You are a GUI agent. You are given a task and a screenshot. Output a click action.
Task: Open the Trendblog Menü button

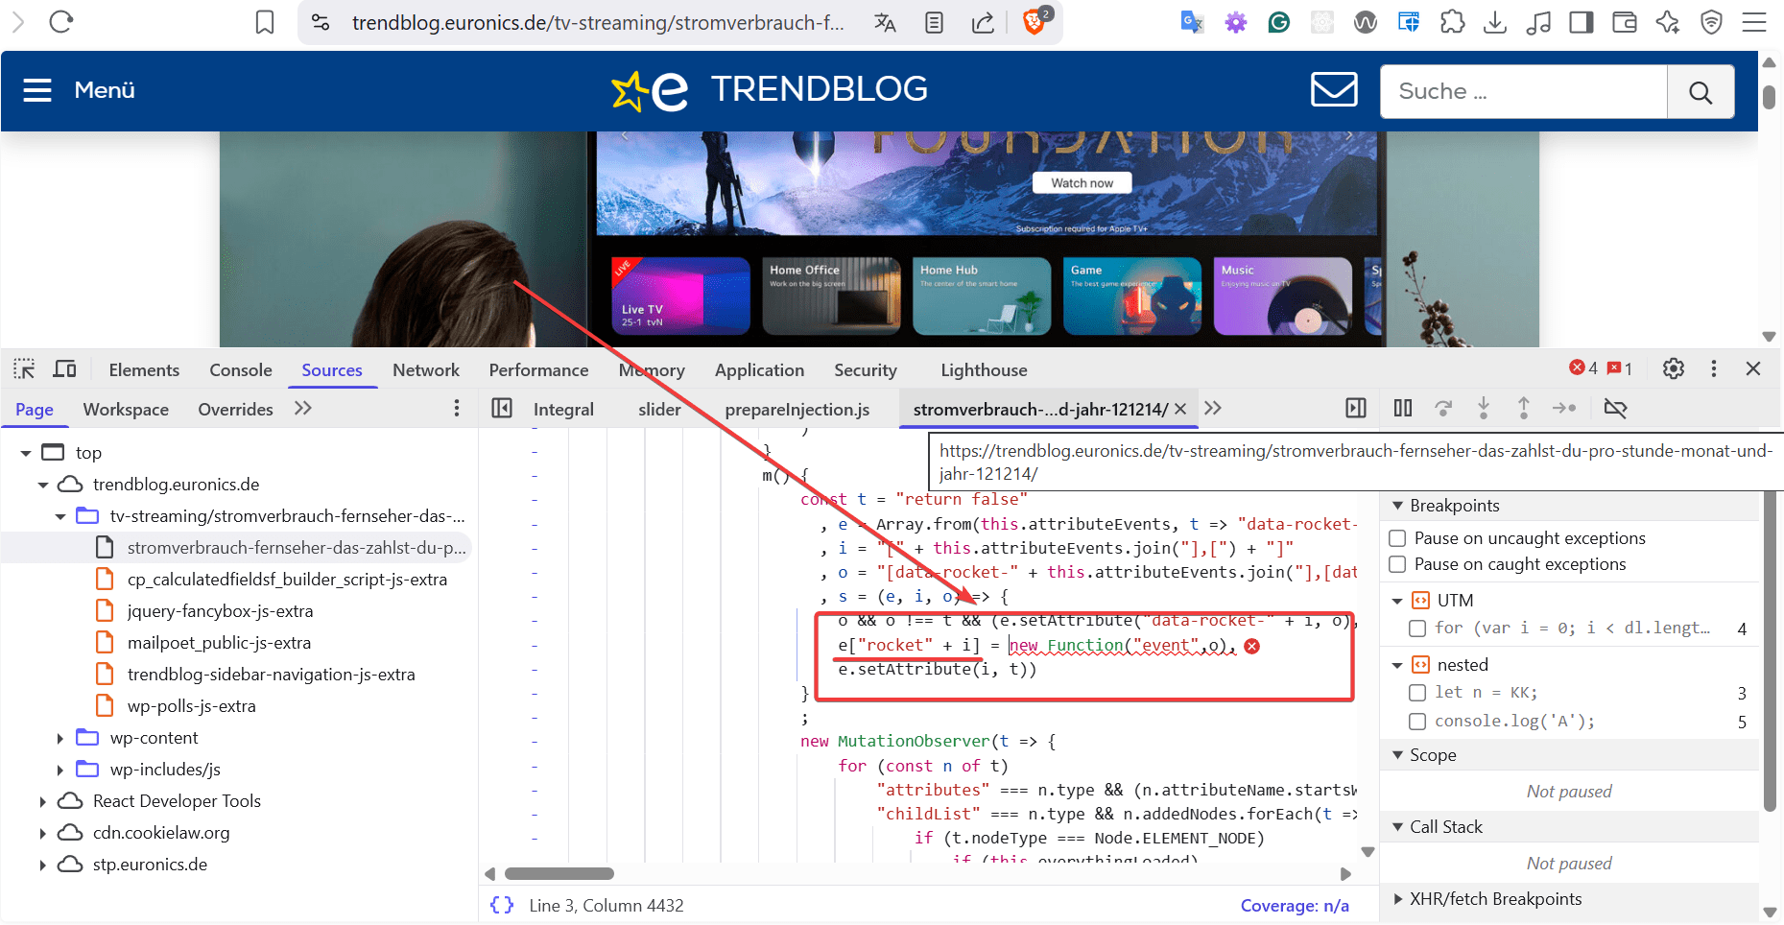pyautogui.click(x=80, y=90)
